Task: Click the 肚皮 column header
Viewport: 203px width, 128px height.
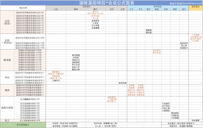Action: [112, 9]
